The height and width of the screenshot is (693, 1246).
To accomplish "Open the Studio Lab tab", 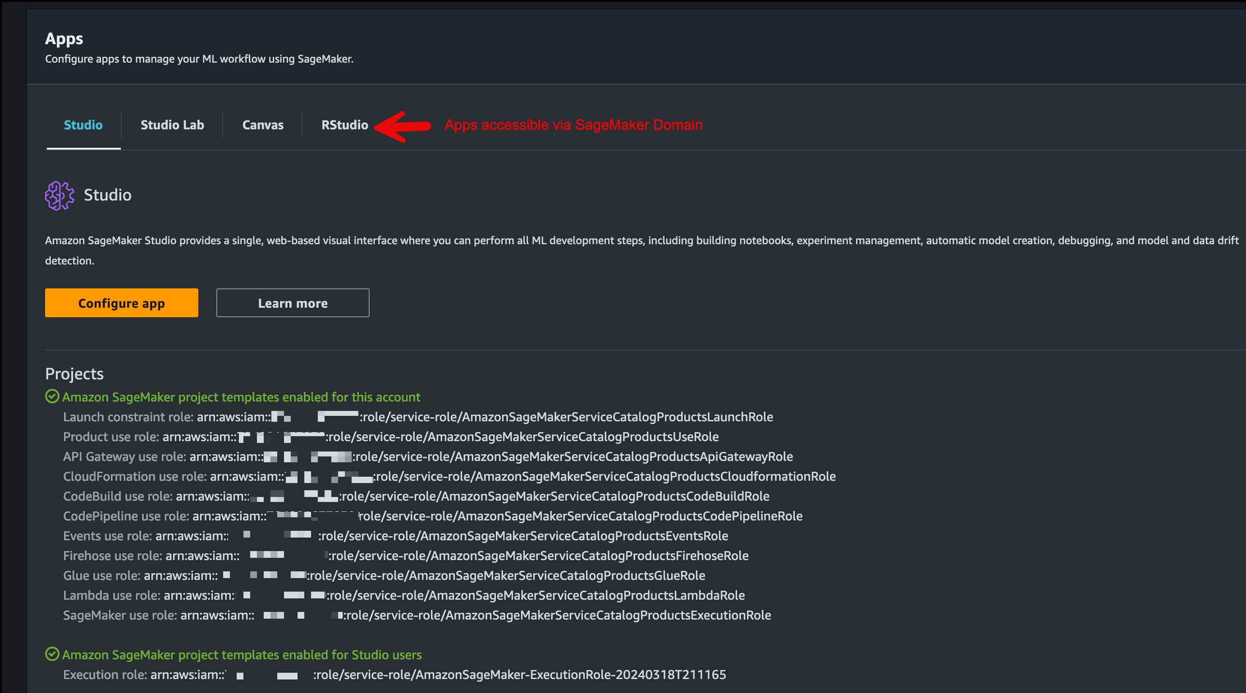I will [172, 125].
